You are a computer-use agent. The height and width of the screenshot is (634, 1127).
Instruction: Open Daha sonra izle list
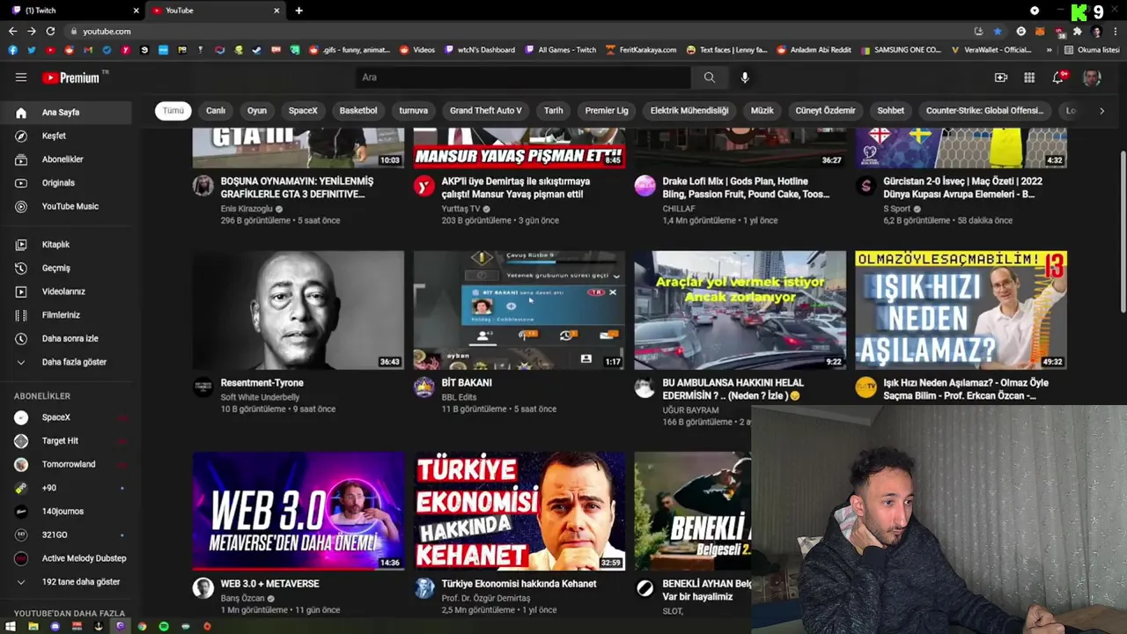[66, 338]
